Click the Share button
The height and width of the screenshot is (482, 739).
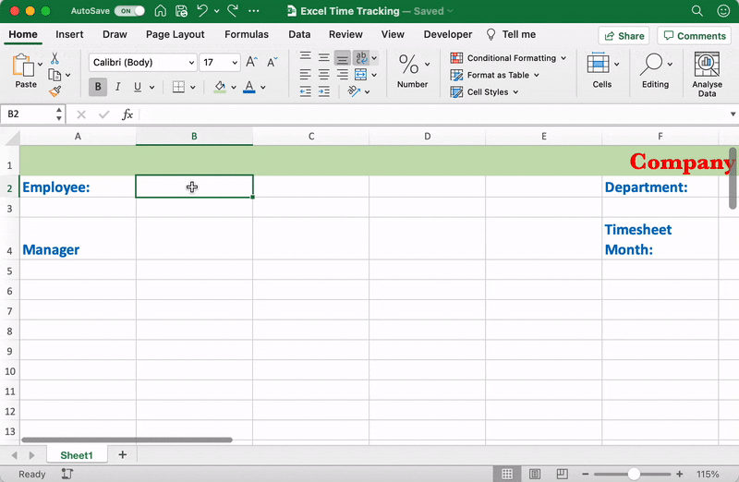coord(624,36)
